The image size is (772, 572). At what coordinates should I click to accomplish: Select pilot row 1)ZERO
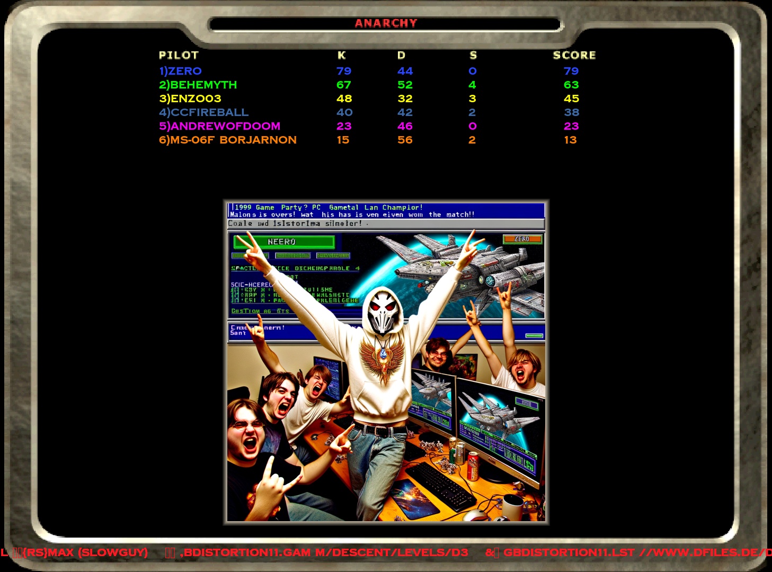[x=181, y=71]
